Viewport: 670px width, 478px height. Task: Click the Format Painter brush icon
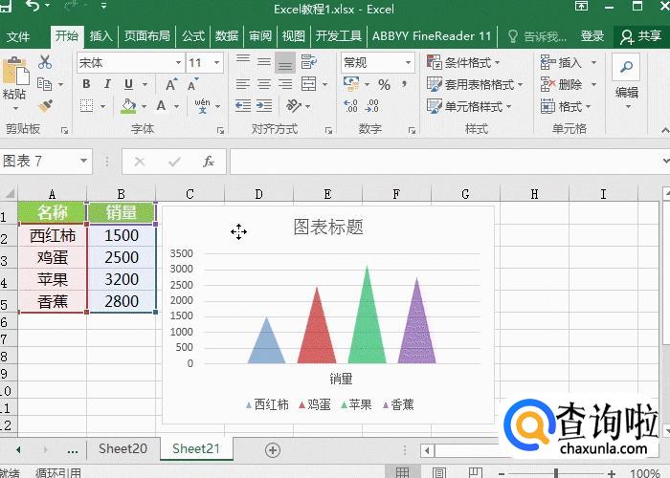45,105
